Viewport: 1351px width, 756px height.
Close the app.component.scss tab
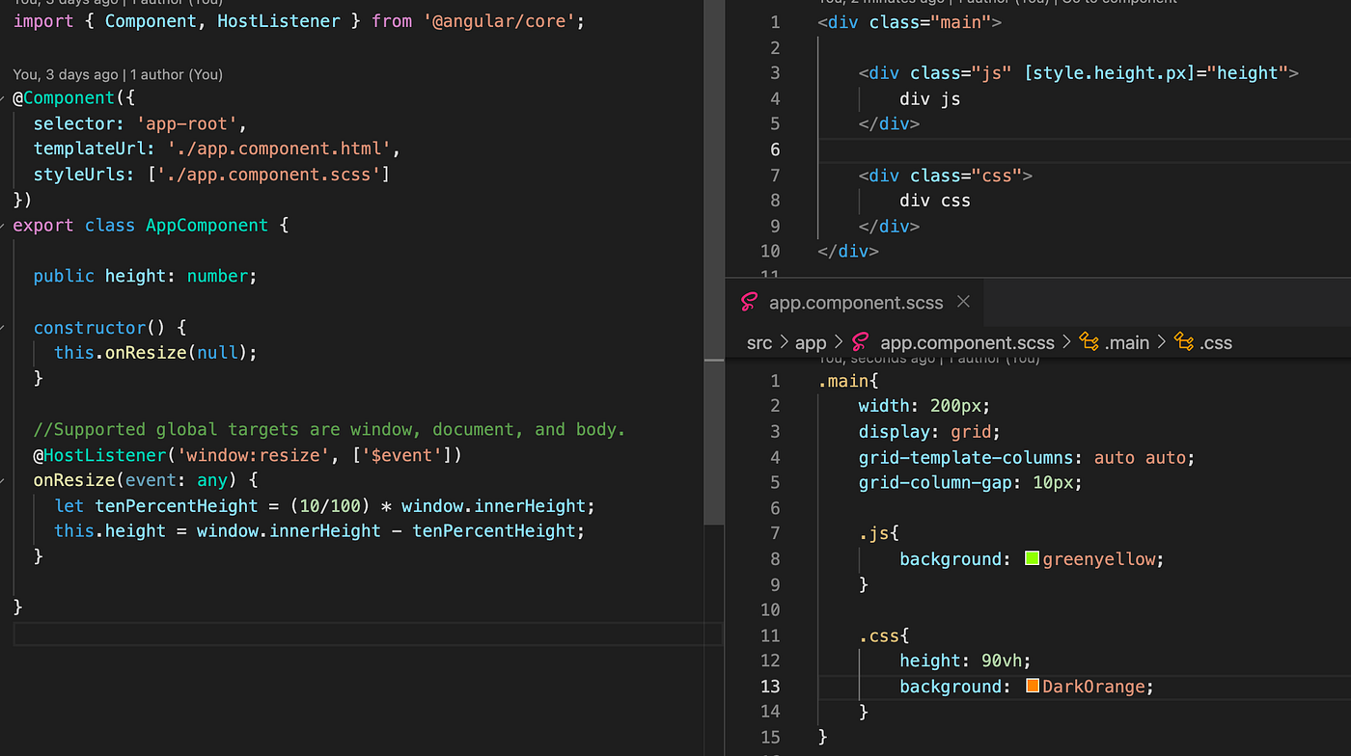pos(963,302)
